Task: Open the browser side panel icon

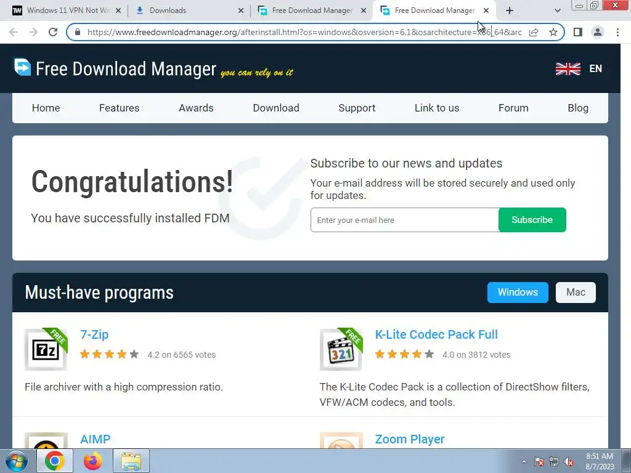Action: [x=578, y=32]
